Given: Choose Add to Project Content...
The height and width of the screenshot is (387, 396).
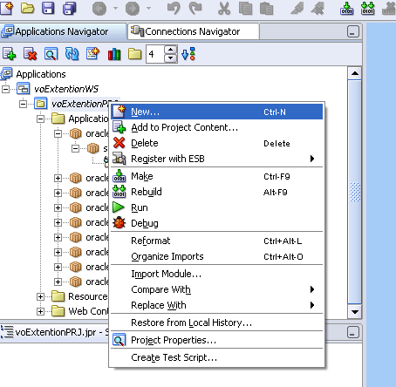Looking at the screenshot, I should pos(217,127).
